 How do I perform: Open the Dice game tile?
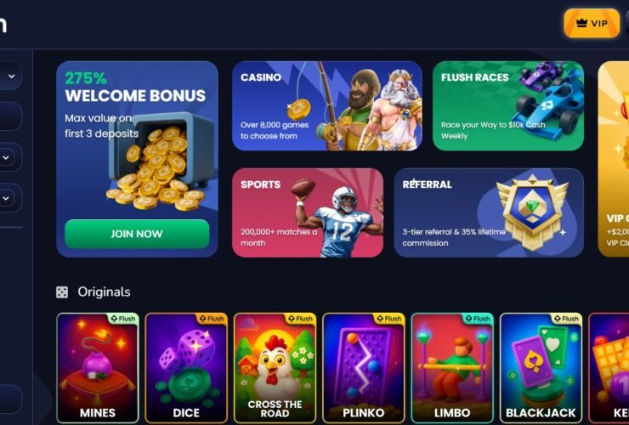[186, 368]
